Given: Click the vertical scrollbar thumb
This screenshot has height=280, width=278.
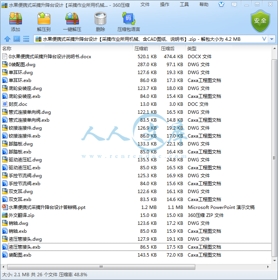Looking at the screenshot, I should [x=275, y=158].
